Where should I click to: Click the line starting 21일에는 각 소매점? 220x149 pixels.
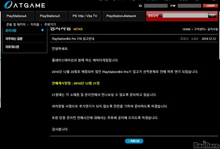tap(104, 95)
